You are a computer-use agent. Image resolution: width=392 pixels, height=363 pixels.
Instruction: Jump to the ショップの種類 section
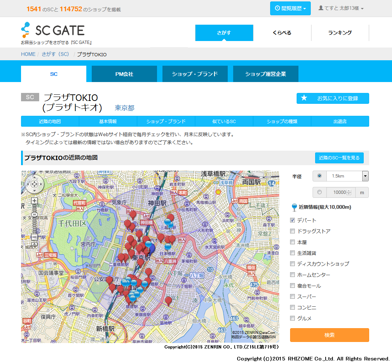pyautogui.click(x=282, y=121)
